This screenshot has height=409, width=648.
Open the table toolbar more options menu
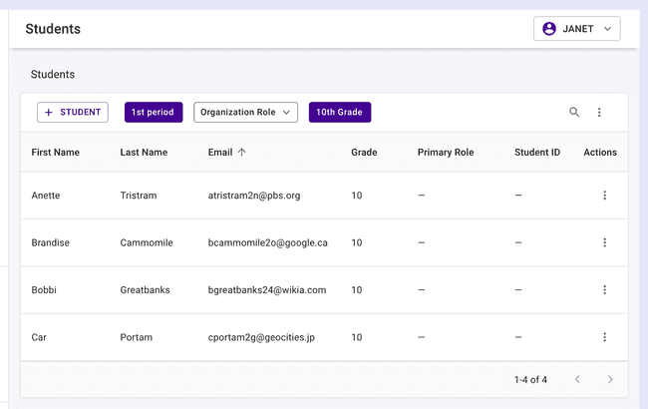pos(599,113)
